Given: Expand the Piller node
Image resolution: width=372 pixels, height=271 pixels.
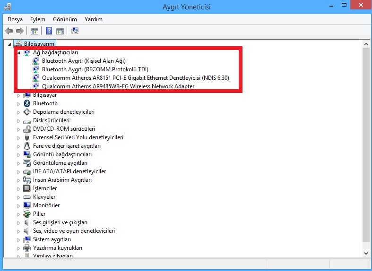Looking at the screenshot, I should 18,214.
